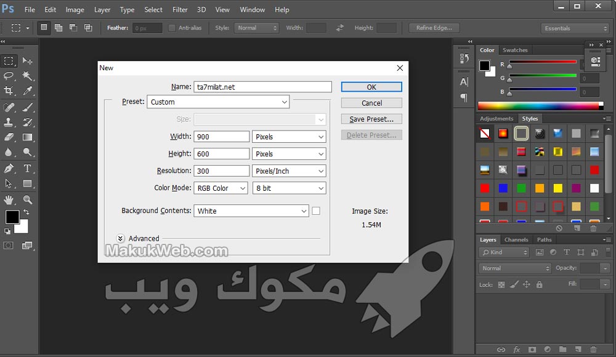Select the Lasso tool

[9, 76]
